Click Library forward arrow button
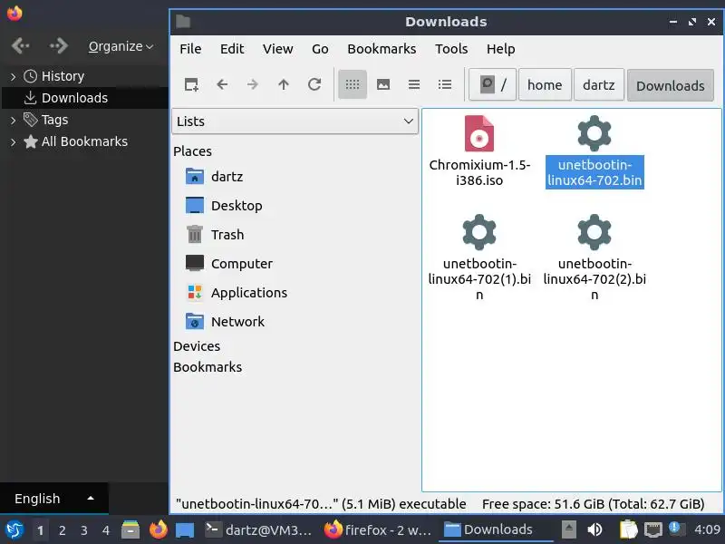The height and width of the screenshot is (544, 725). 59,46
